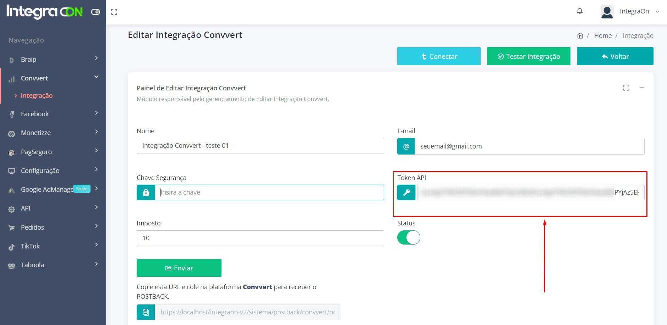Screen dimensions: 667x325
Task: Click the lock icon beside Chave Segurança
Action: pyautogui.click(x=146, y=192)
